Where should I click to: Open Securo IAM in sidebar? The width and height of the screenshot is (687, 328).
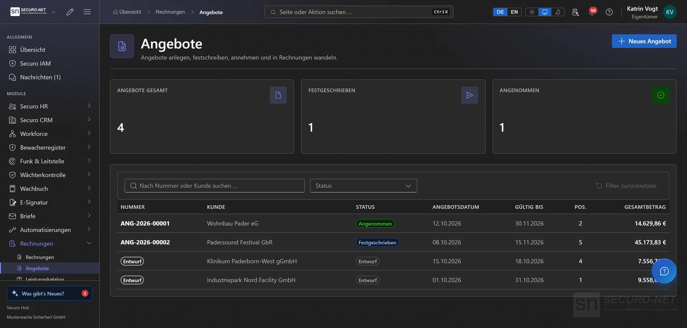pos(50,63)
